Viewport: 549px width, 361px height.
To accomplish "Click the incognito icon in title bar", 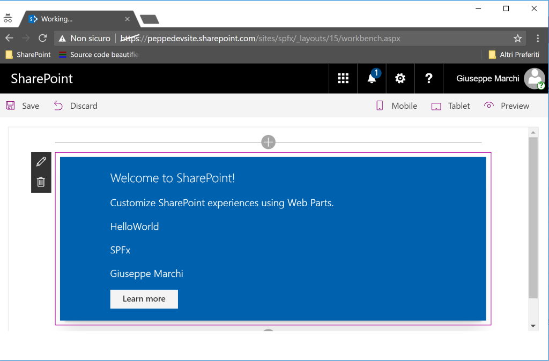I will [8, 18].
